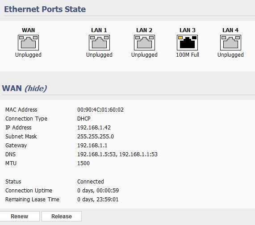Click the Ethernet Ports State heading
The image size is (255, 225).
click(x=45, y=9)
